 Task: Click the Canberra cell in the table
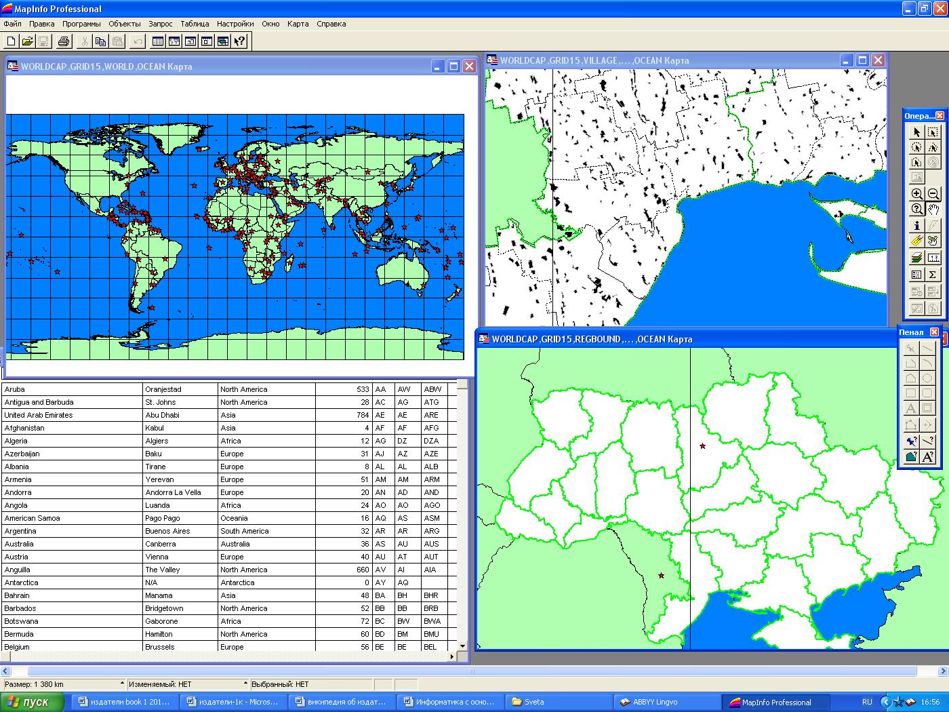(180, 544)
